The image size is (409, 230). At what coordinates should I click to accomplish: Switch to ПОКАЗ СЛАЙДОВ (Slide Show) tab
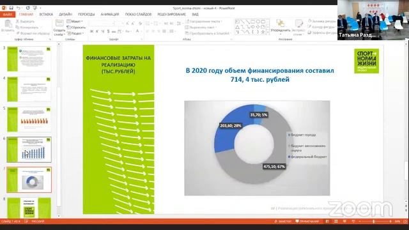pos(138,14)
